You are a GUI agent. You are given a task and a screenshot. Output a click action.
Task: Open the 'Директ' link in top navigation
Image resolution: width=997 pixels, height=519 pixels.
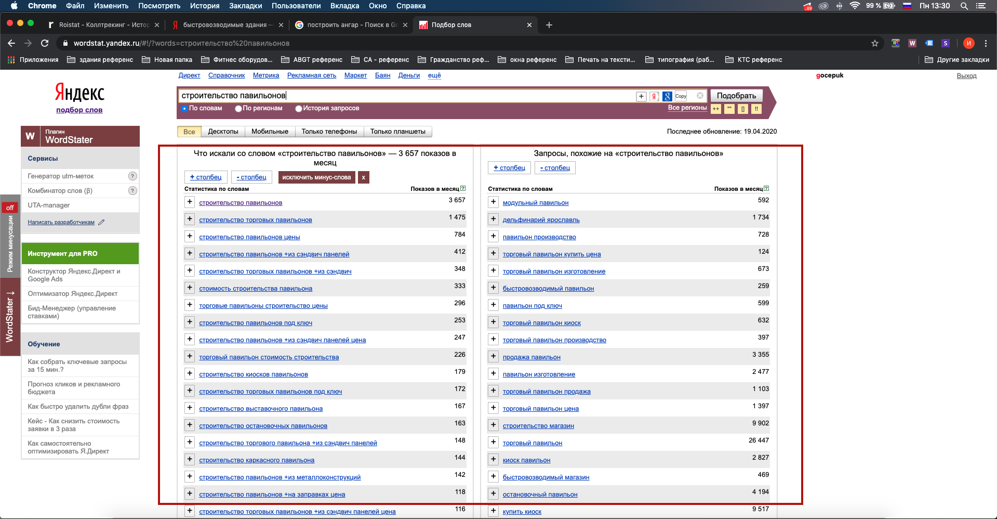(x=189, y=75)
